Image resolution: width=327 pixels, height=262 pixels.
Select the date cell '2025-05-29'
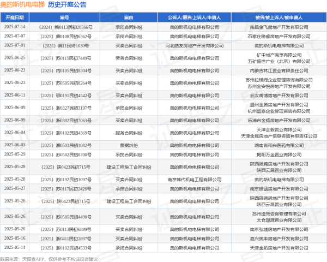(15, 154)
